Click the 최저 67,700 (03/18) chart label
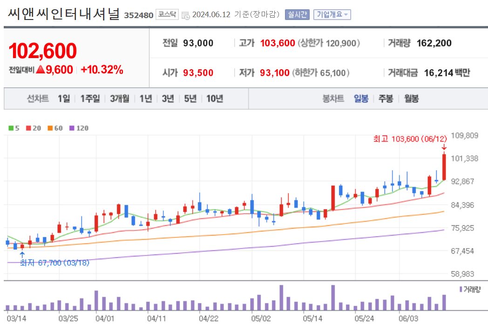 (x=55, y=263)
